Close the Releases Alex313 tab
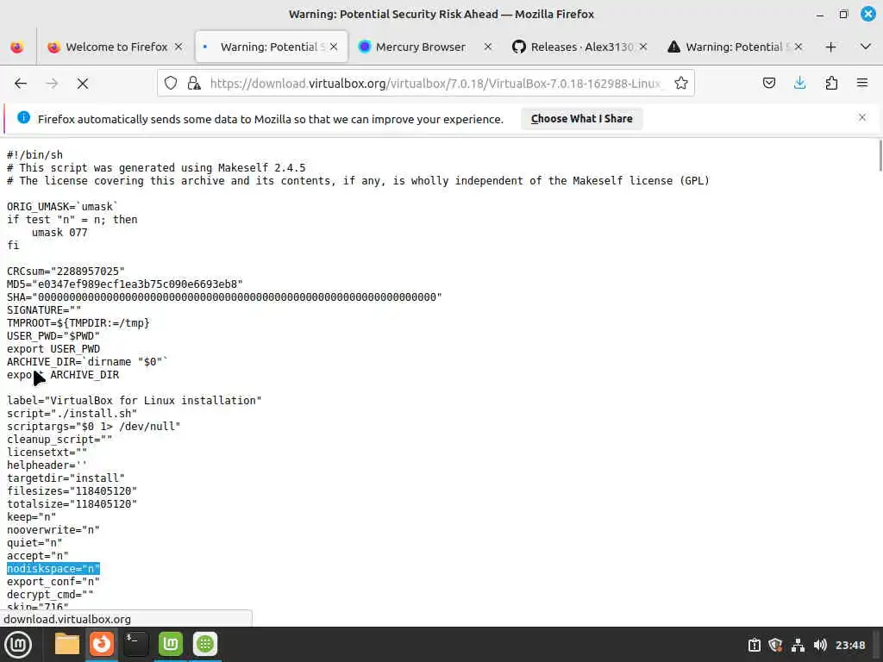This screenshot has width=883, height=662. [x=643, y=47]
